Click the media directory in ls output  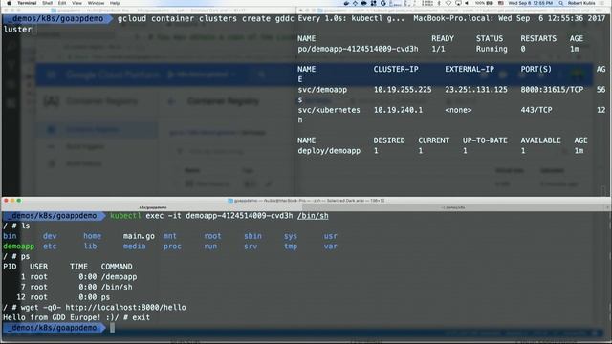point(134,247)
